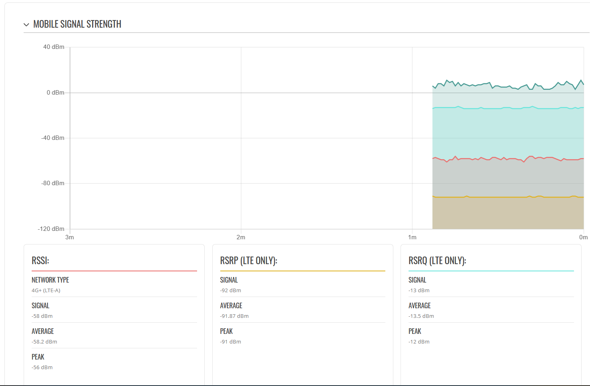The width and height of the screenshot is (590, 386).
Task: Click the 3m time axis label
Action: tap(70, 237)
